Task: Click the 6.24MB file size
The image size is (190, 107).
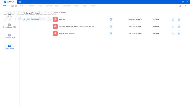Action: click(156, 20)
